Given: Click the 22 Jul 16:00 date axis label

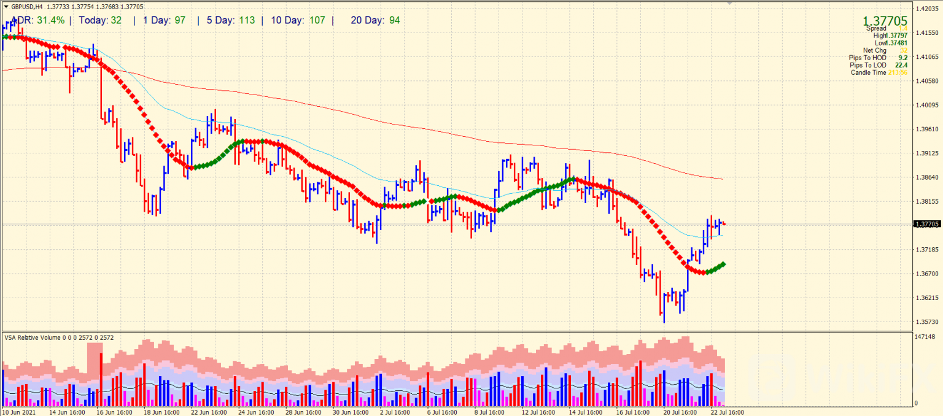Looking at the screenshot, I should [x=728, y=412].
